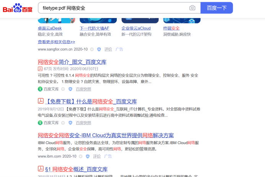Screen dimensions: 265x177
Task: Click 评价 next to sangfor.com.cn
Action: click(x=108, y=49)
